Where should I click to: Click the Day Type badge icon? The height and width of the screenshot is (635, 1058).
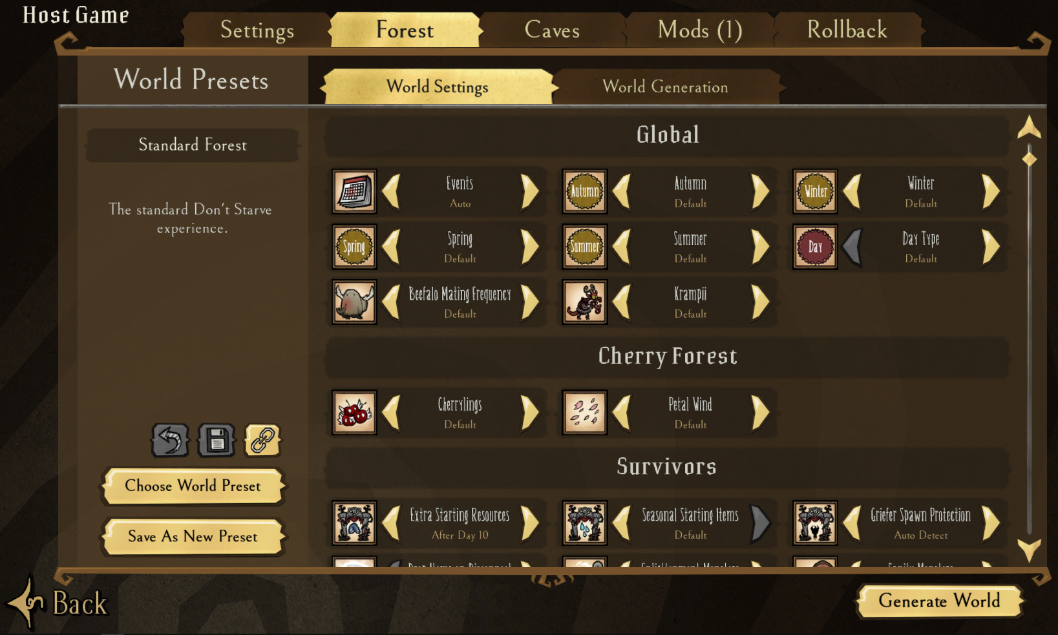pyautogui.click(x=815, y=247)
